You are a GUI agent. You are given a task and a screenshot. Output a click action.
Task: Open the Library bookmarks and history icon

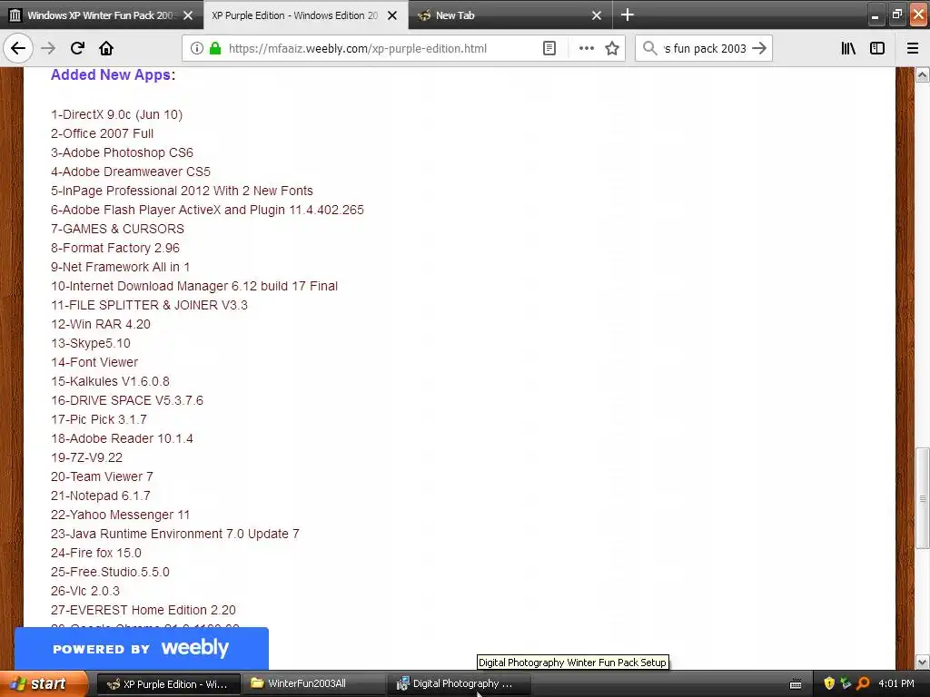click(x=848, y=49)
